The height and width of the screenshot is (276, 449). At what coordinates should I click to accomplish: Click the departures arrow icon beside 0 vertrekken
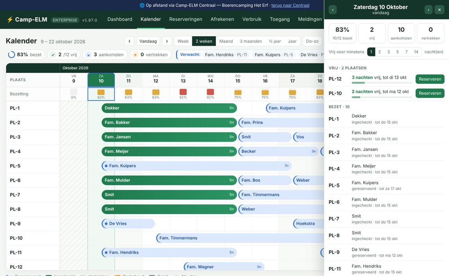click(x=135, y=55)
